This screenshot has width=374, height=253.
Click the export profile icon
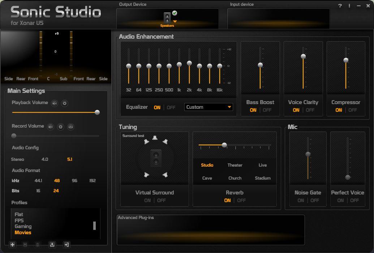pyautogui.click(x=66, y=245)
